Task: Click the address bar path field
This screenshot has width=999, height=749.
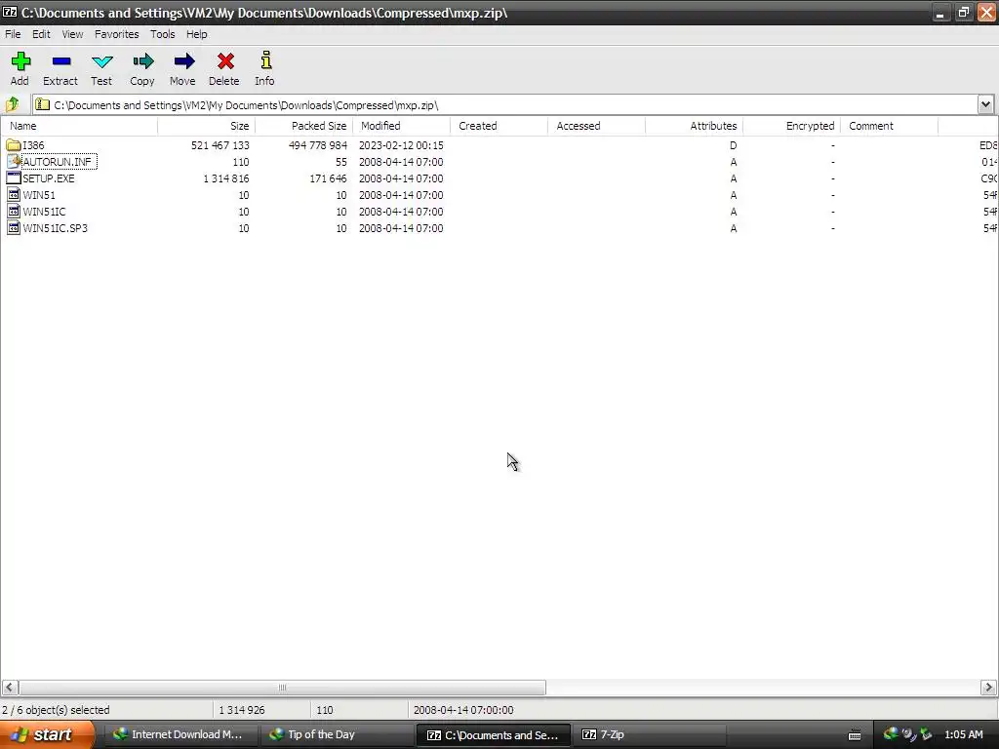Action: 503,105
